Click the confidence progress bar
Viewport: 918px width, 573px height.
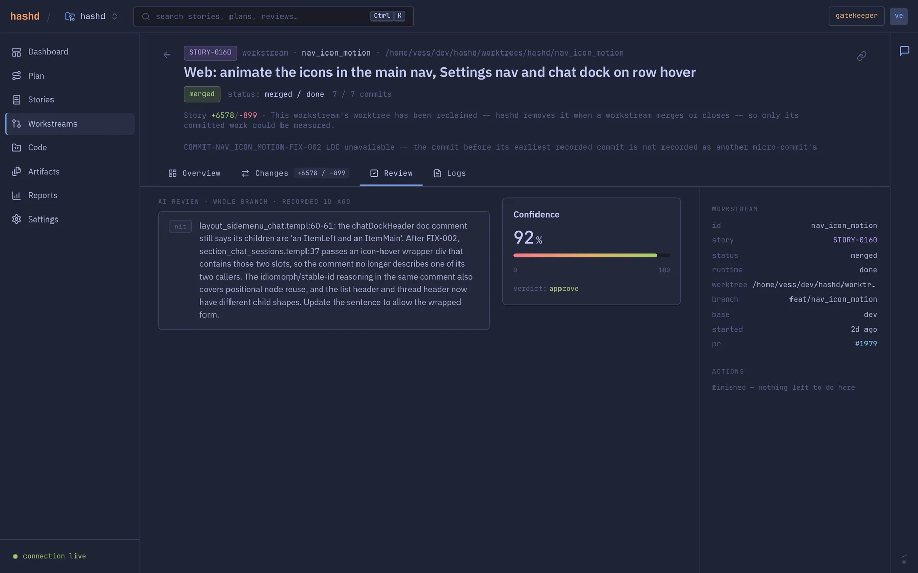click(592, 255)
